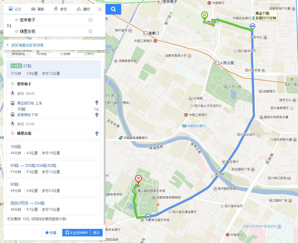
Task: Switch to 步行 walking mode tab
Action: point(60,9)
